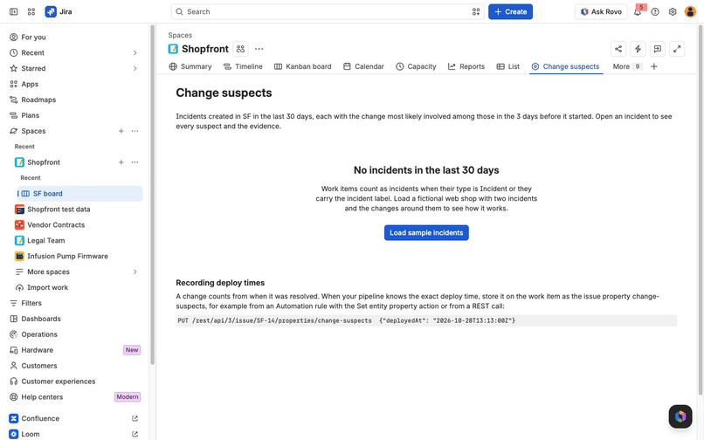Collapse the sidebar using top-left panel icon
This screenshot has height=440, width=704.
click(13, 11)
